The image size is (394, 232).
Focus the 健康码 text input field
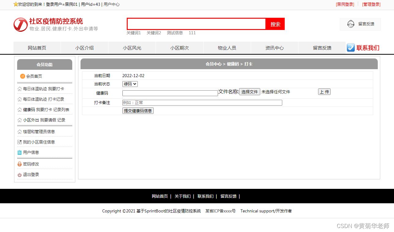pyautogui.click(x=170, y=93)
